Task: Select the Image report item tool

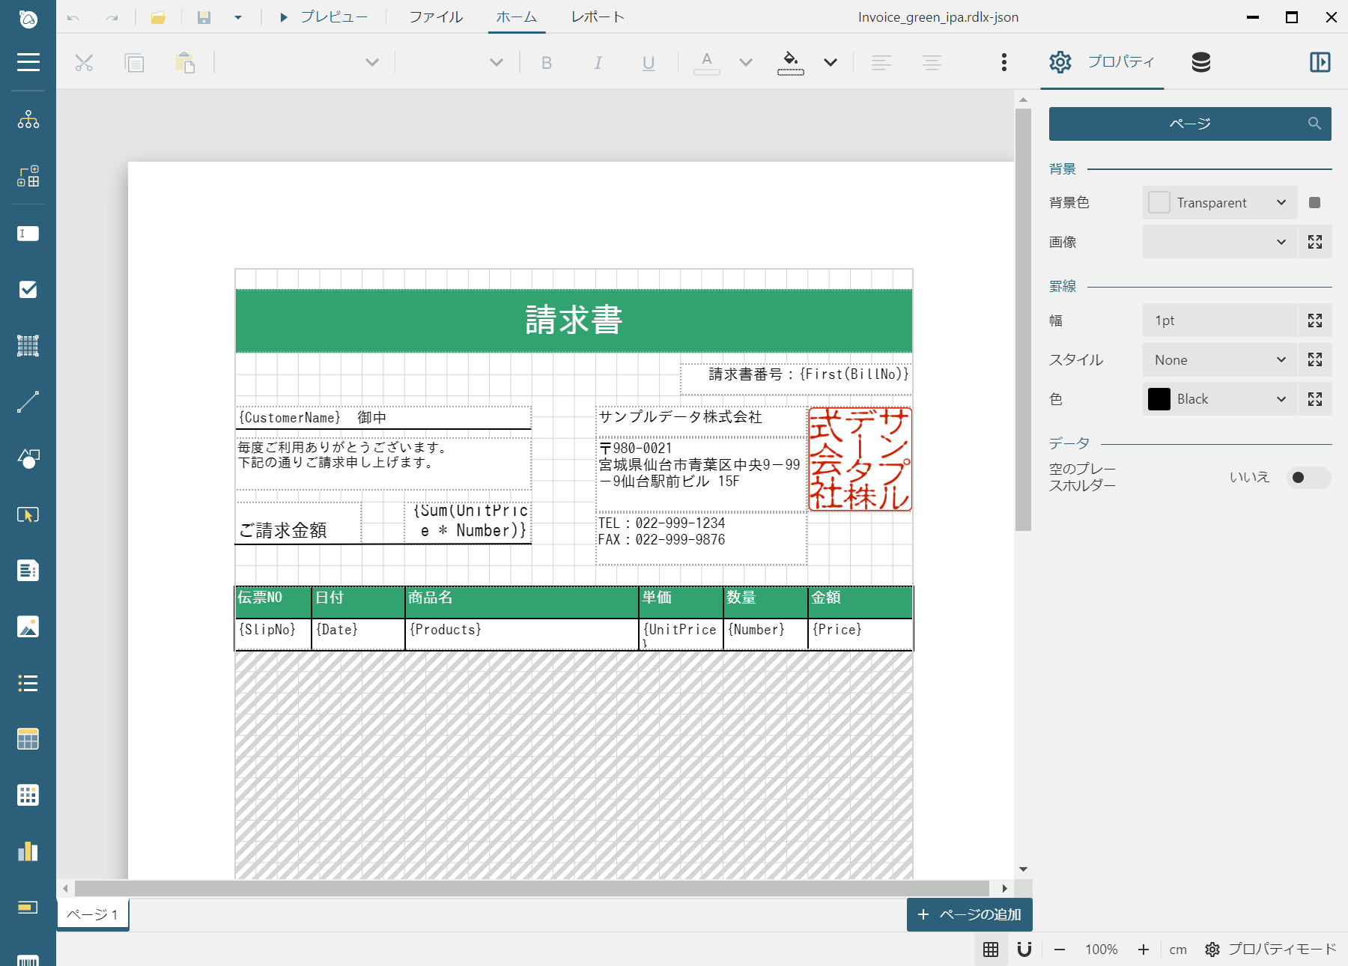Action: pos(28,627)
